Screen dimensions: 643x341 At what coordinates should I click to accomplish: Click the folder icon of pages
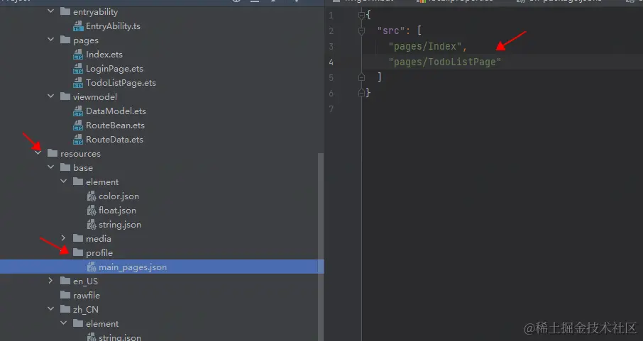(65, 40)
